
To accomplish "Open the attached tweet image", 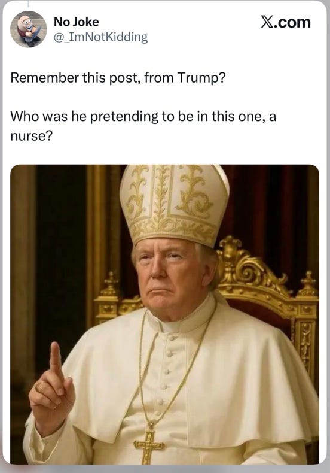I will tap(164, 314).
